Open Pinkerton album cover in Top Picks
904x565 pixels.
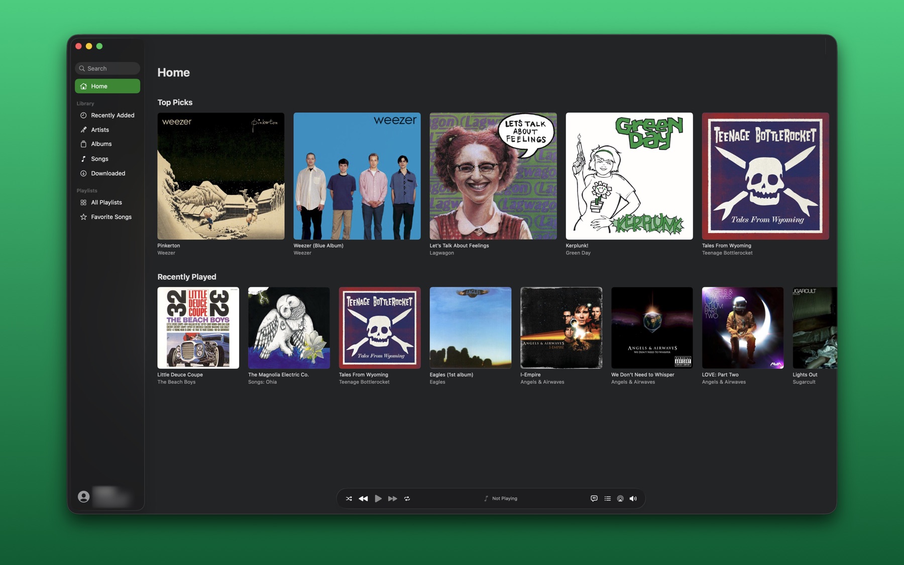point(221,176)
